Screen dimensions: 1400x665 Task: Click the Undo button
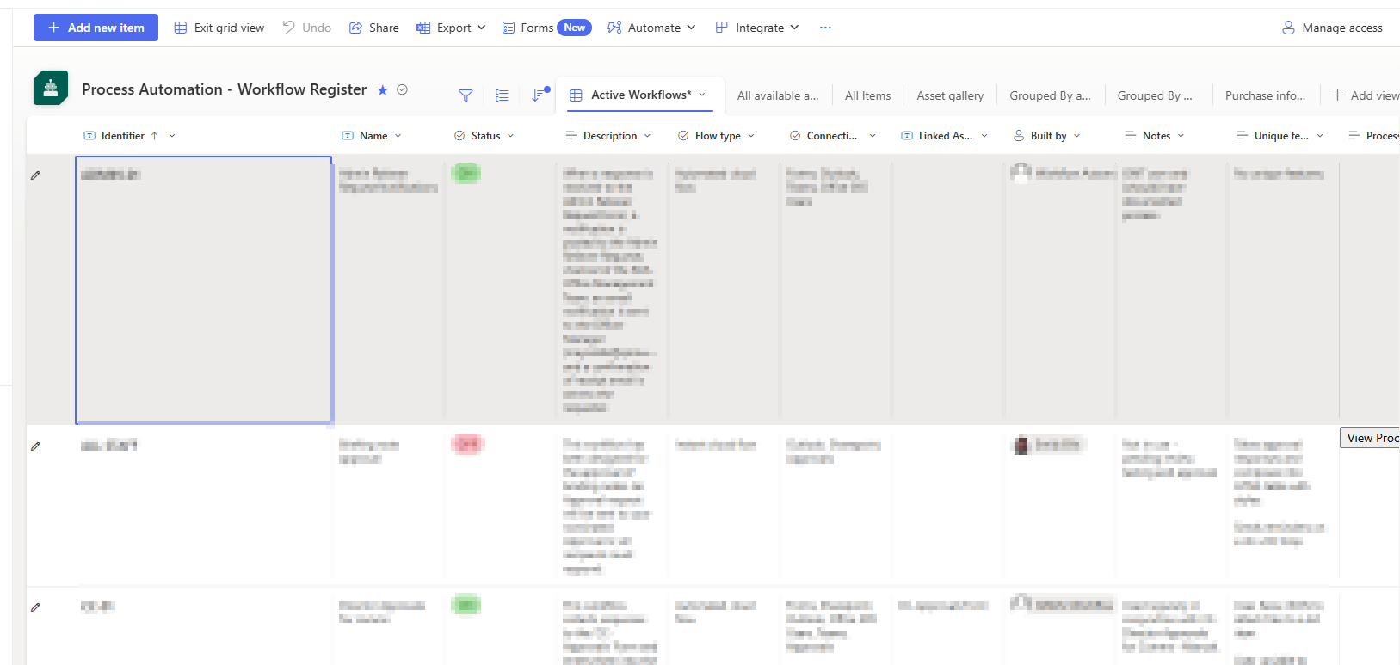click(x=307, y=28)
